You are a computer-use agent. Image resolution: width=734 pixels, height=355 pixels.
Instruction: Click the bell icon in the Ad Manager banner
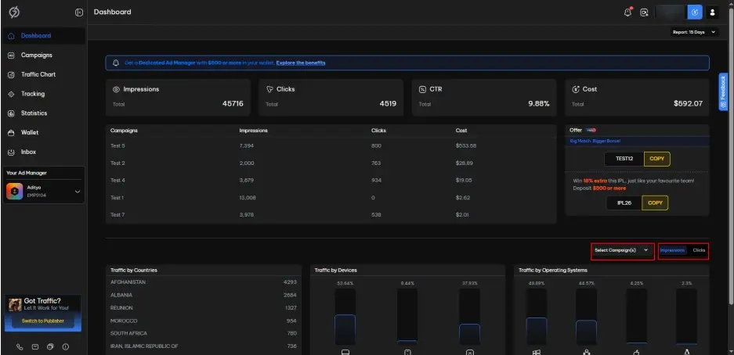pos(116,63)
